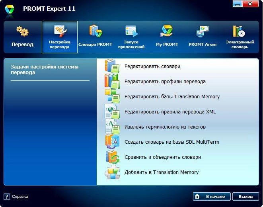Screen dimensions: 263x207
Task: Open Справка help question mark icon
Action: click(x=6, y=196)
